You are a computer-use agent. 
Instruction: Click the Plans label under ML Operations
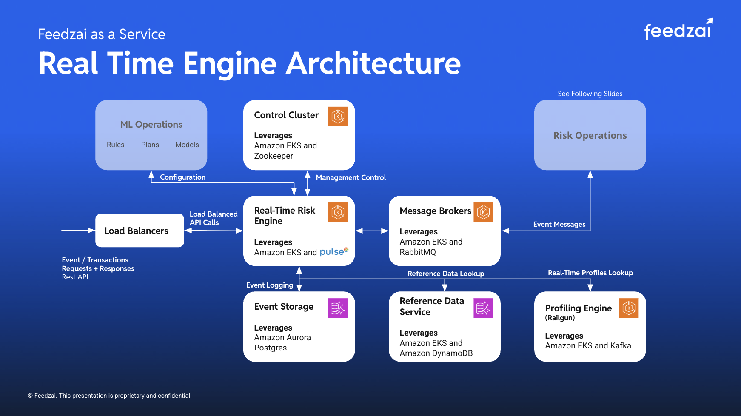(x=150, y=145)
